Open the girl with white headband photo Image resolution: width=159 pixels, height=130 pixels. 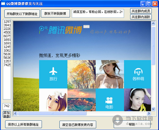pos(138,100)
